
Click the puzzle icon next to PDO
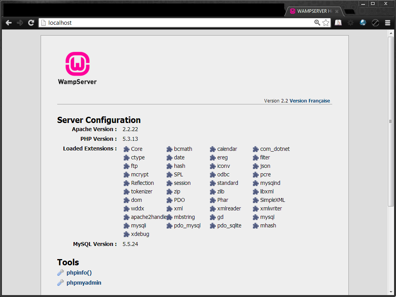(x=169, y=200)
